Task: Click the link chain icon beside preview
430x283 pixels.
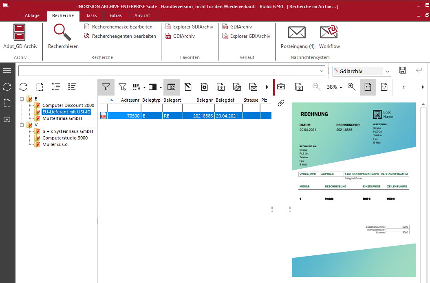Action: point(281,103)
